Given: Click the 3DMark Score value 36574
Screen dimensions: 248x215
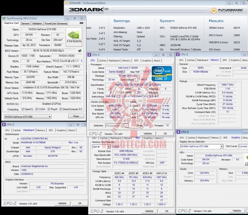Looking at the screenshot, I should [x=237, y=28].
